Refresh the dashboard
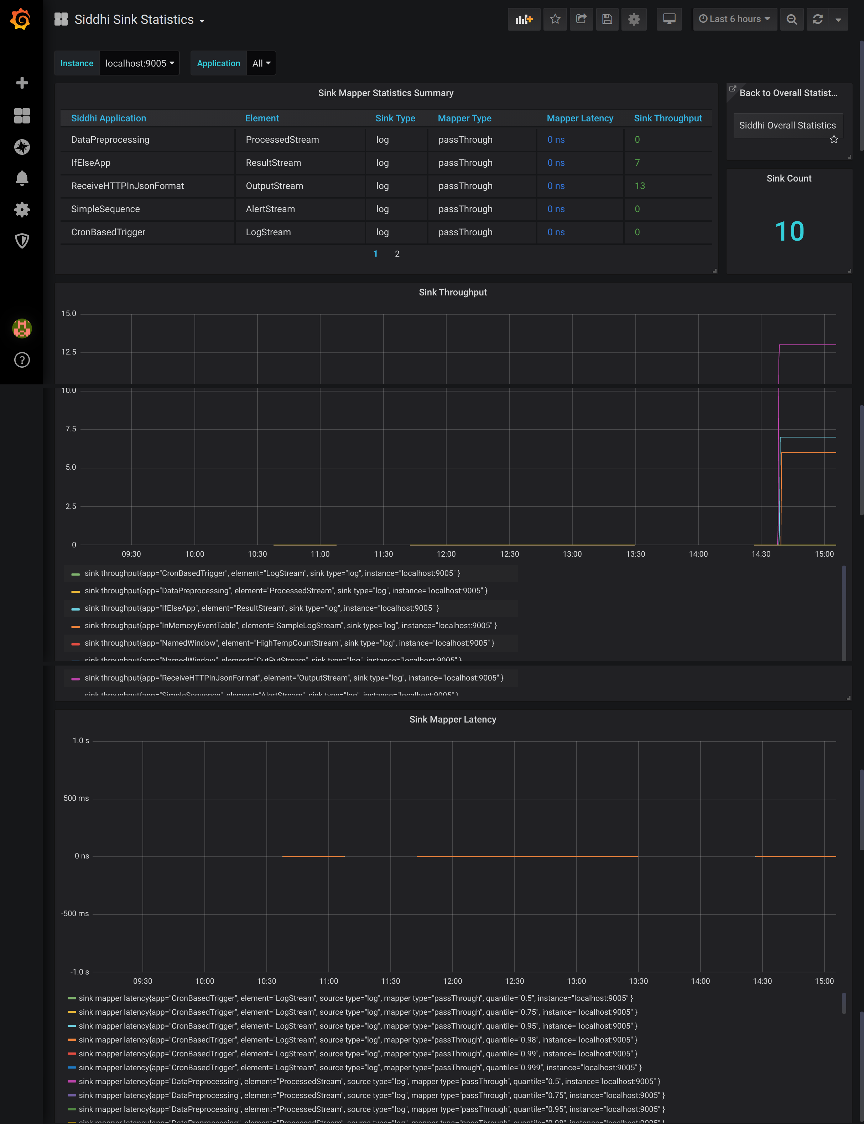Image resolution: width=864 pixels, height=1124 pixels. click(x=818, y=20)
